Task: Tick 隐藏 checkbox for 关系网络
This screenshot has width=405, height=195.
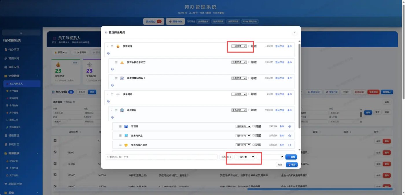Action: [249, 94]
